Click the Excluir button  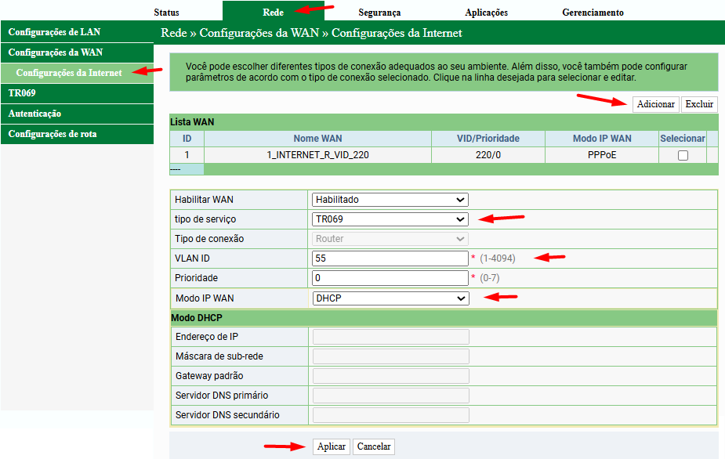[x=699, y=104]
